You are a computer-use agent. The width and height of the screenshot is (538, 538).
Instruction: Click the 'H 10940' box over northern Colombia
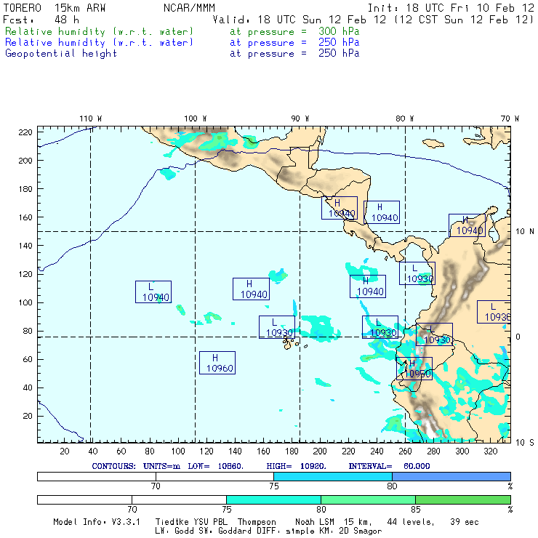(467, 225)
